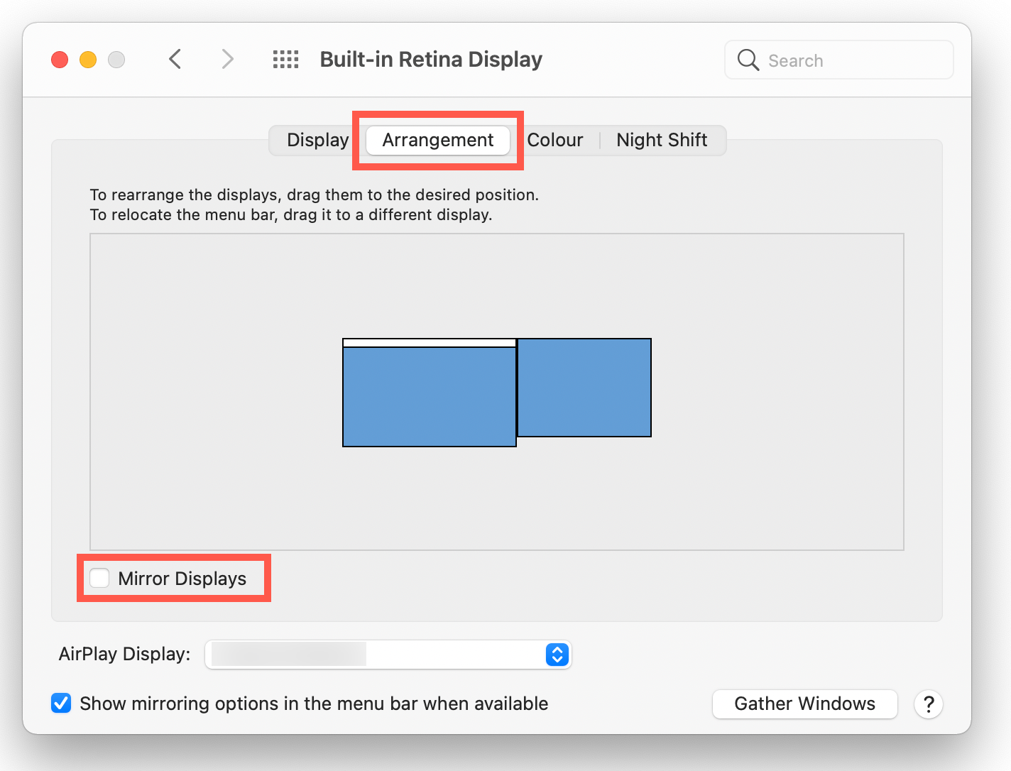Enable the Mirror Displays checkbox
This screenshot has width=1011, height=771.
pos(99,578)
